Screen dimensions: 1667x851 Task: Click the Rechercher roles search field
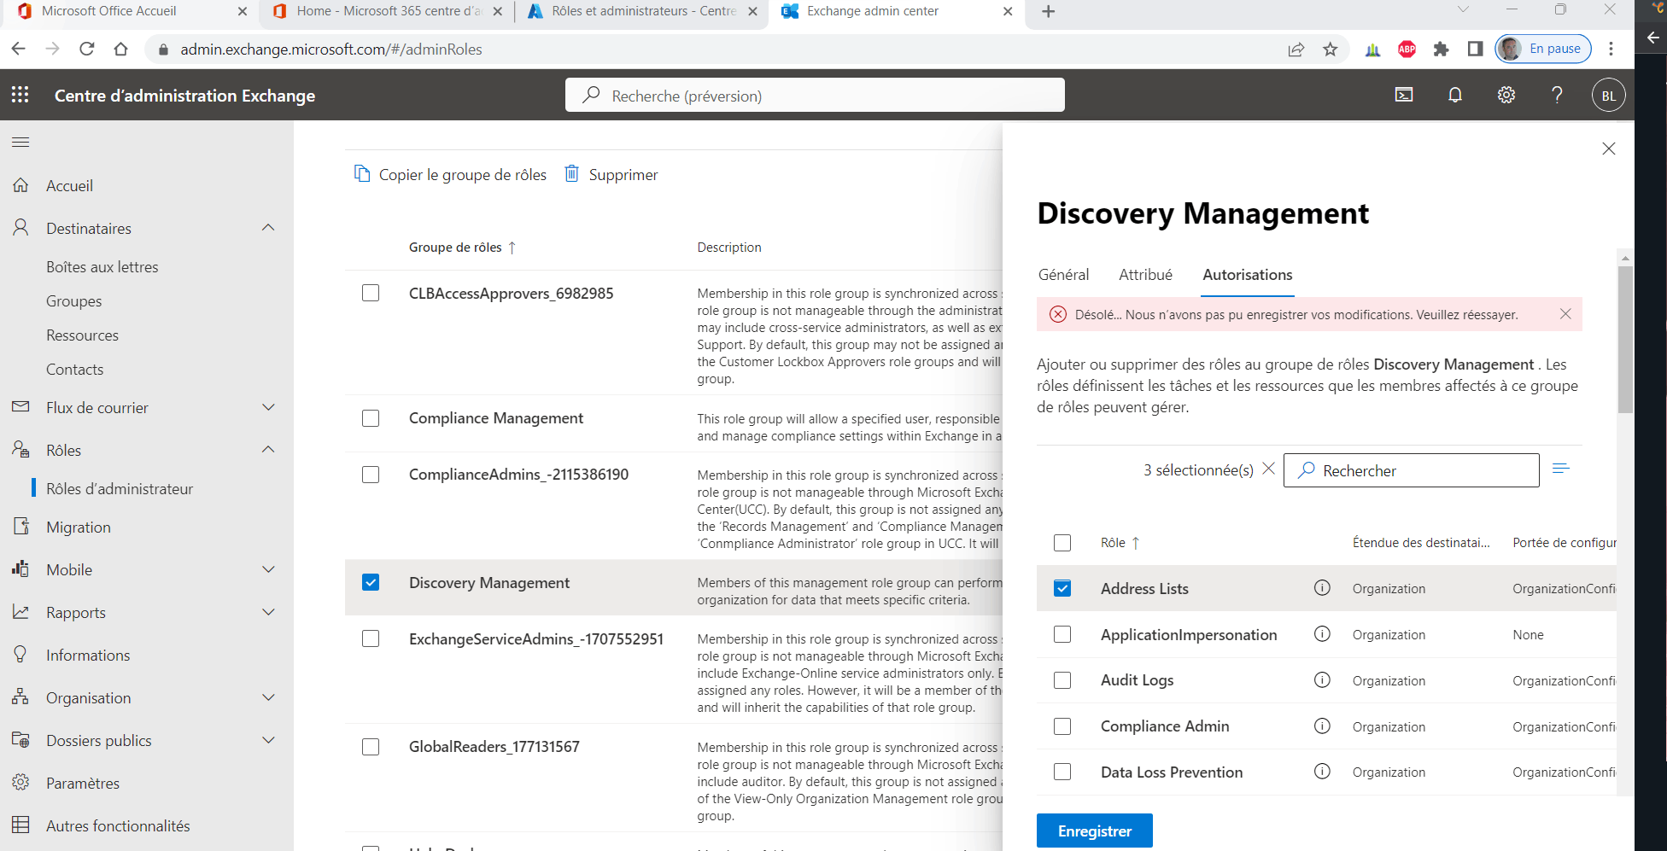coord(1412,470)
